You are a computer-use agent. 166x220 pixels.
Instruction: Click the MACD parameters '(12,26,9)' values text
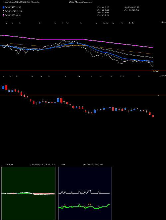point(42,165)
